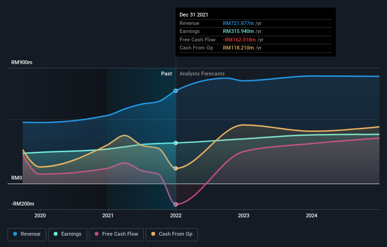Click the Revenue row label in tooltip
This screenshot has width=387, height=247.
(x=189, y=23)
